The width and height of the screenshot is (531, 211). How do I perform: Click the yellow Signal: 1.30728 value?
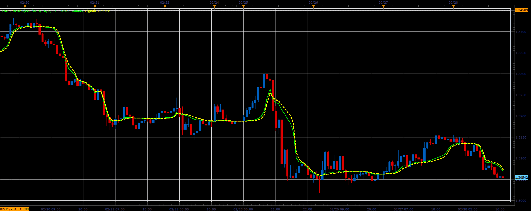[98, 11]
